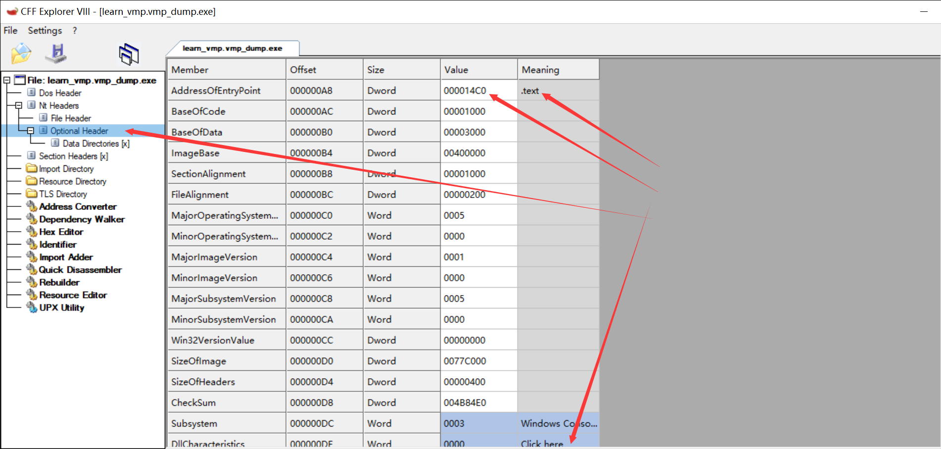Click SizeOfImage value 0077C000
Image resolution: width=941 pixels, height=449 pixels.
(479, 361)
